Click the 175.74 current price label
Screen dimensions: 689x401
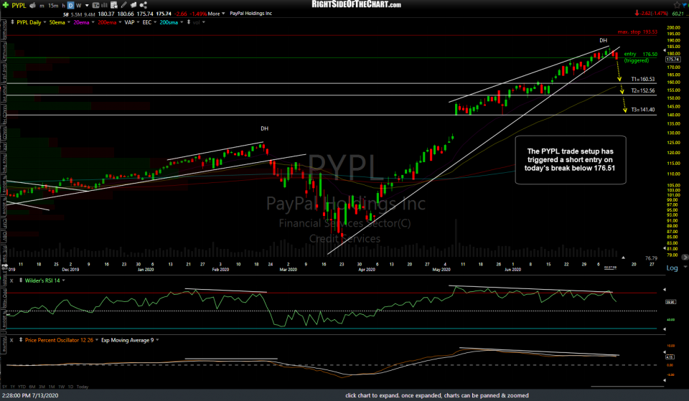(672, 59)
